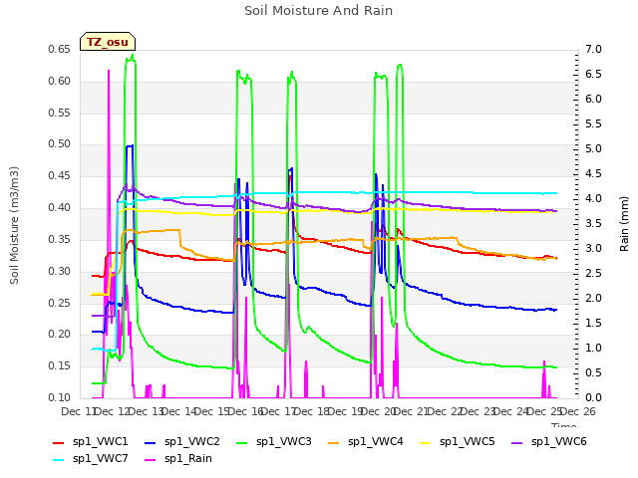Viewport: 638px width, 478px height.
Task: Click the Soil Moisture (m3/m3) axis label
Action: pos(14,225)
